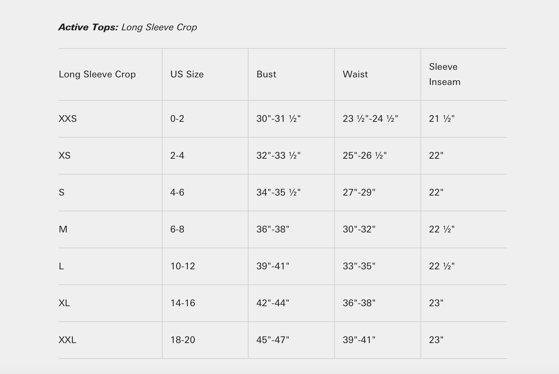Click the "Bust" column header
The width and height of the screenshot is (559, 374).
(266, 74)
